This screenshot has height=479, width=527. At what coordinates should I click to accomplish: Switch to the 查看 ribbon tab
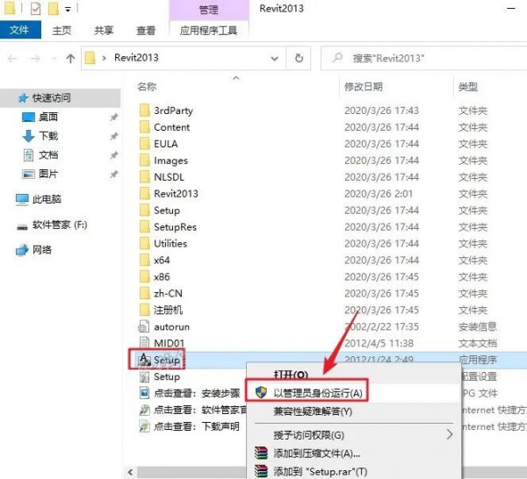pyautogui.click(x=146, y=31)
